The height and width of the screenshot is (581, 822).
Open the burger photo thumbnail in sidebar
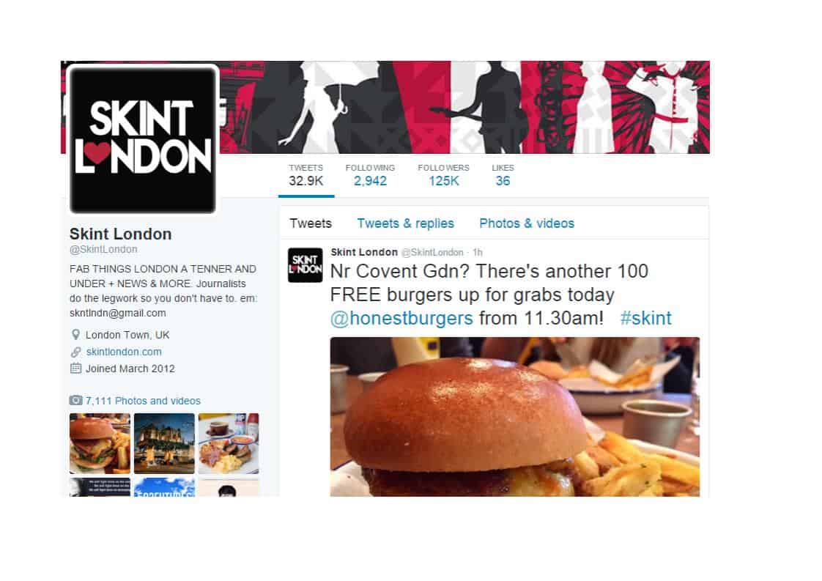[100, 443]
